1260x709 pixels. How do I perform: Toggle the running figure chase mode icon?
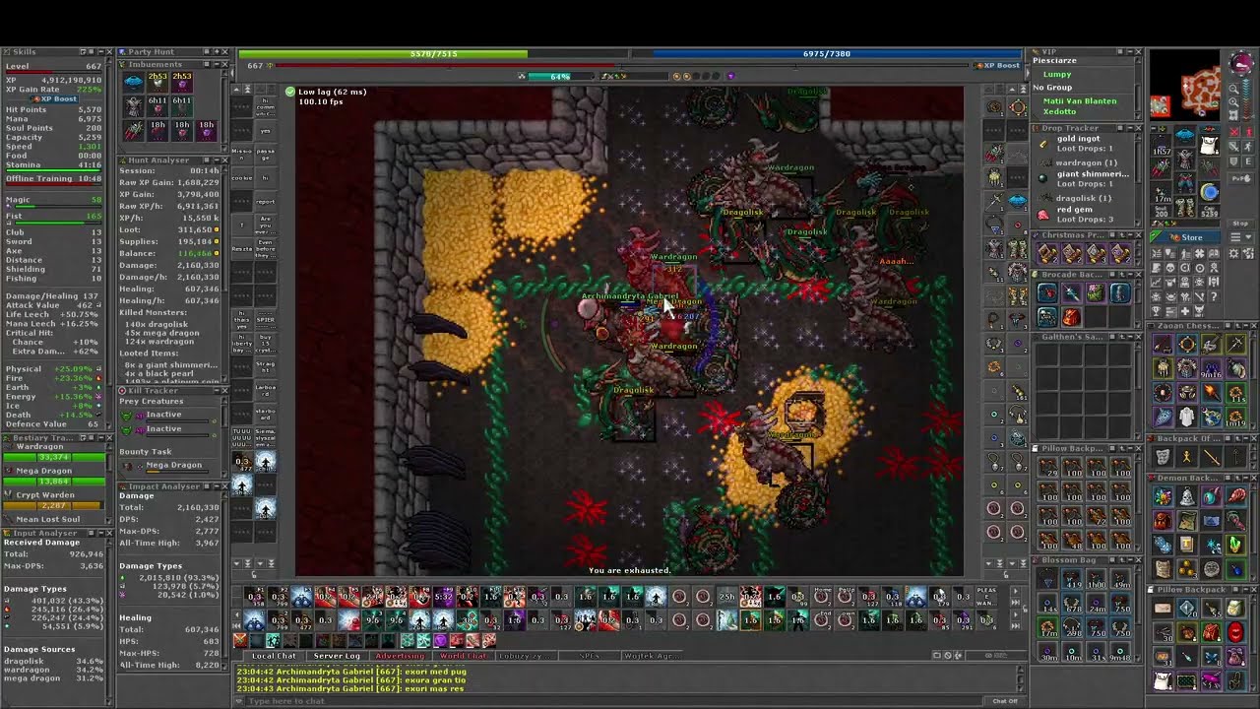[x=1248, y=146]
